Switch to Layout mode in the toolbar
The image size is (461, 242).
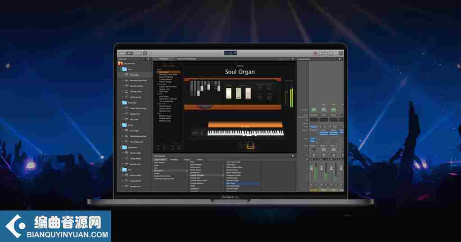coord(122,53)
